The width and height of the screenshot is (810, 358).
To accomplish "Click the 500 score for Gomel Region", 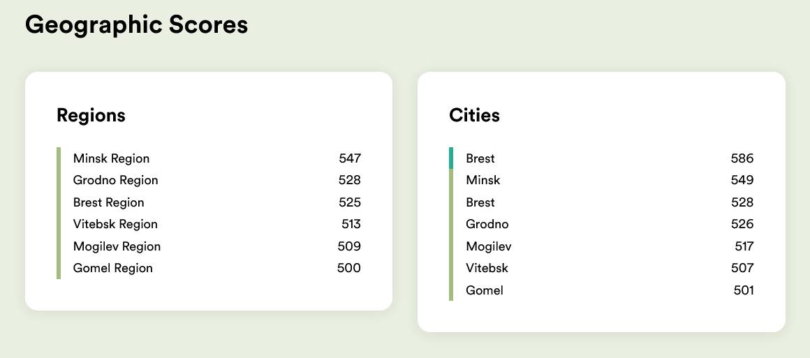I will click(350, 268).
